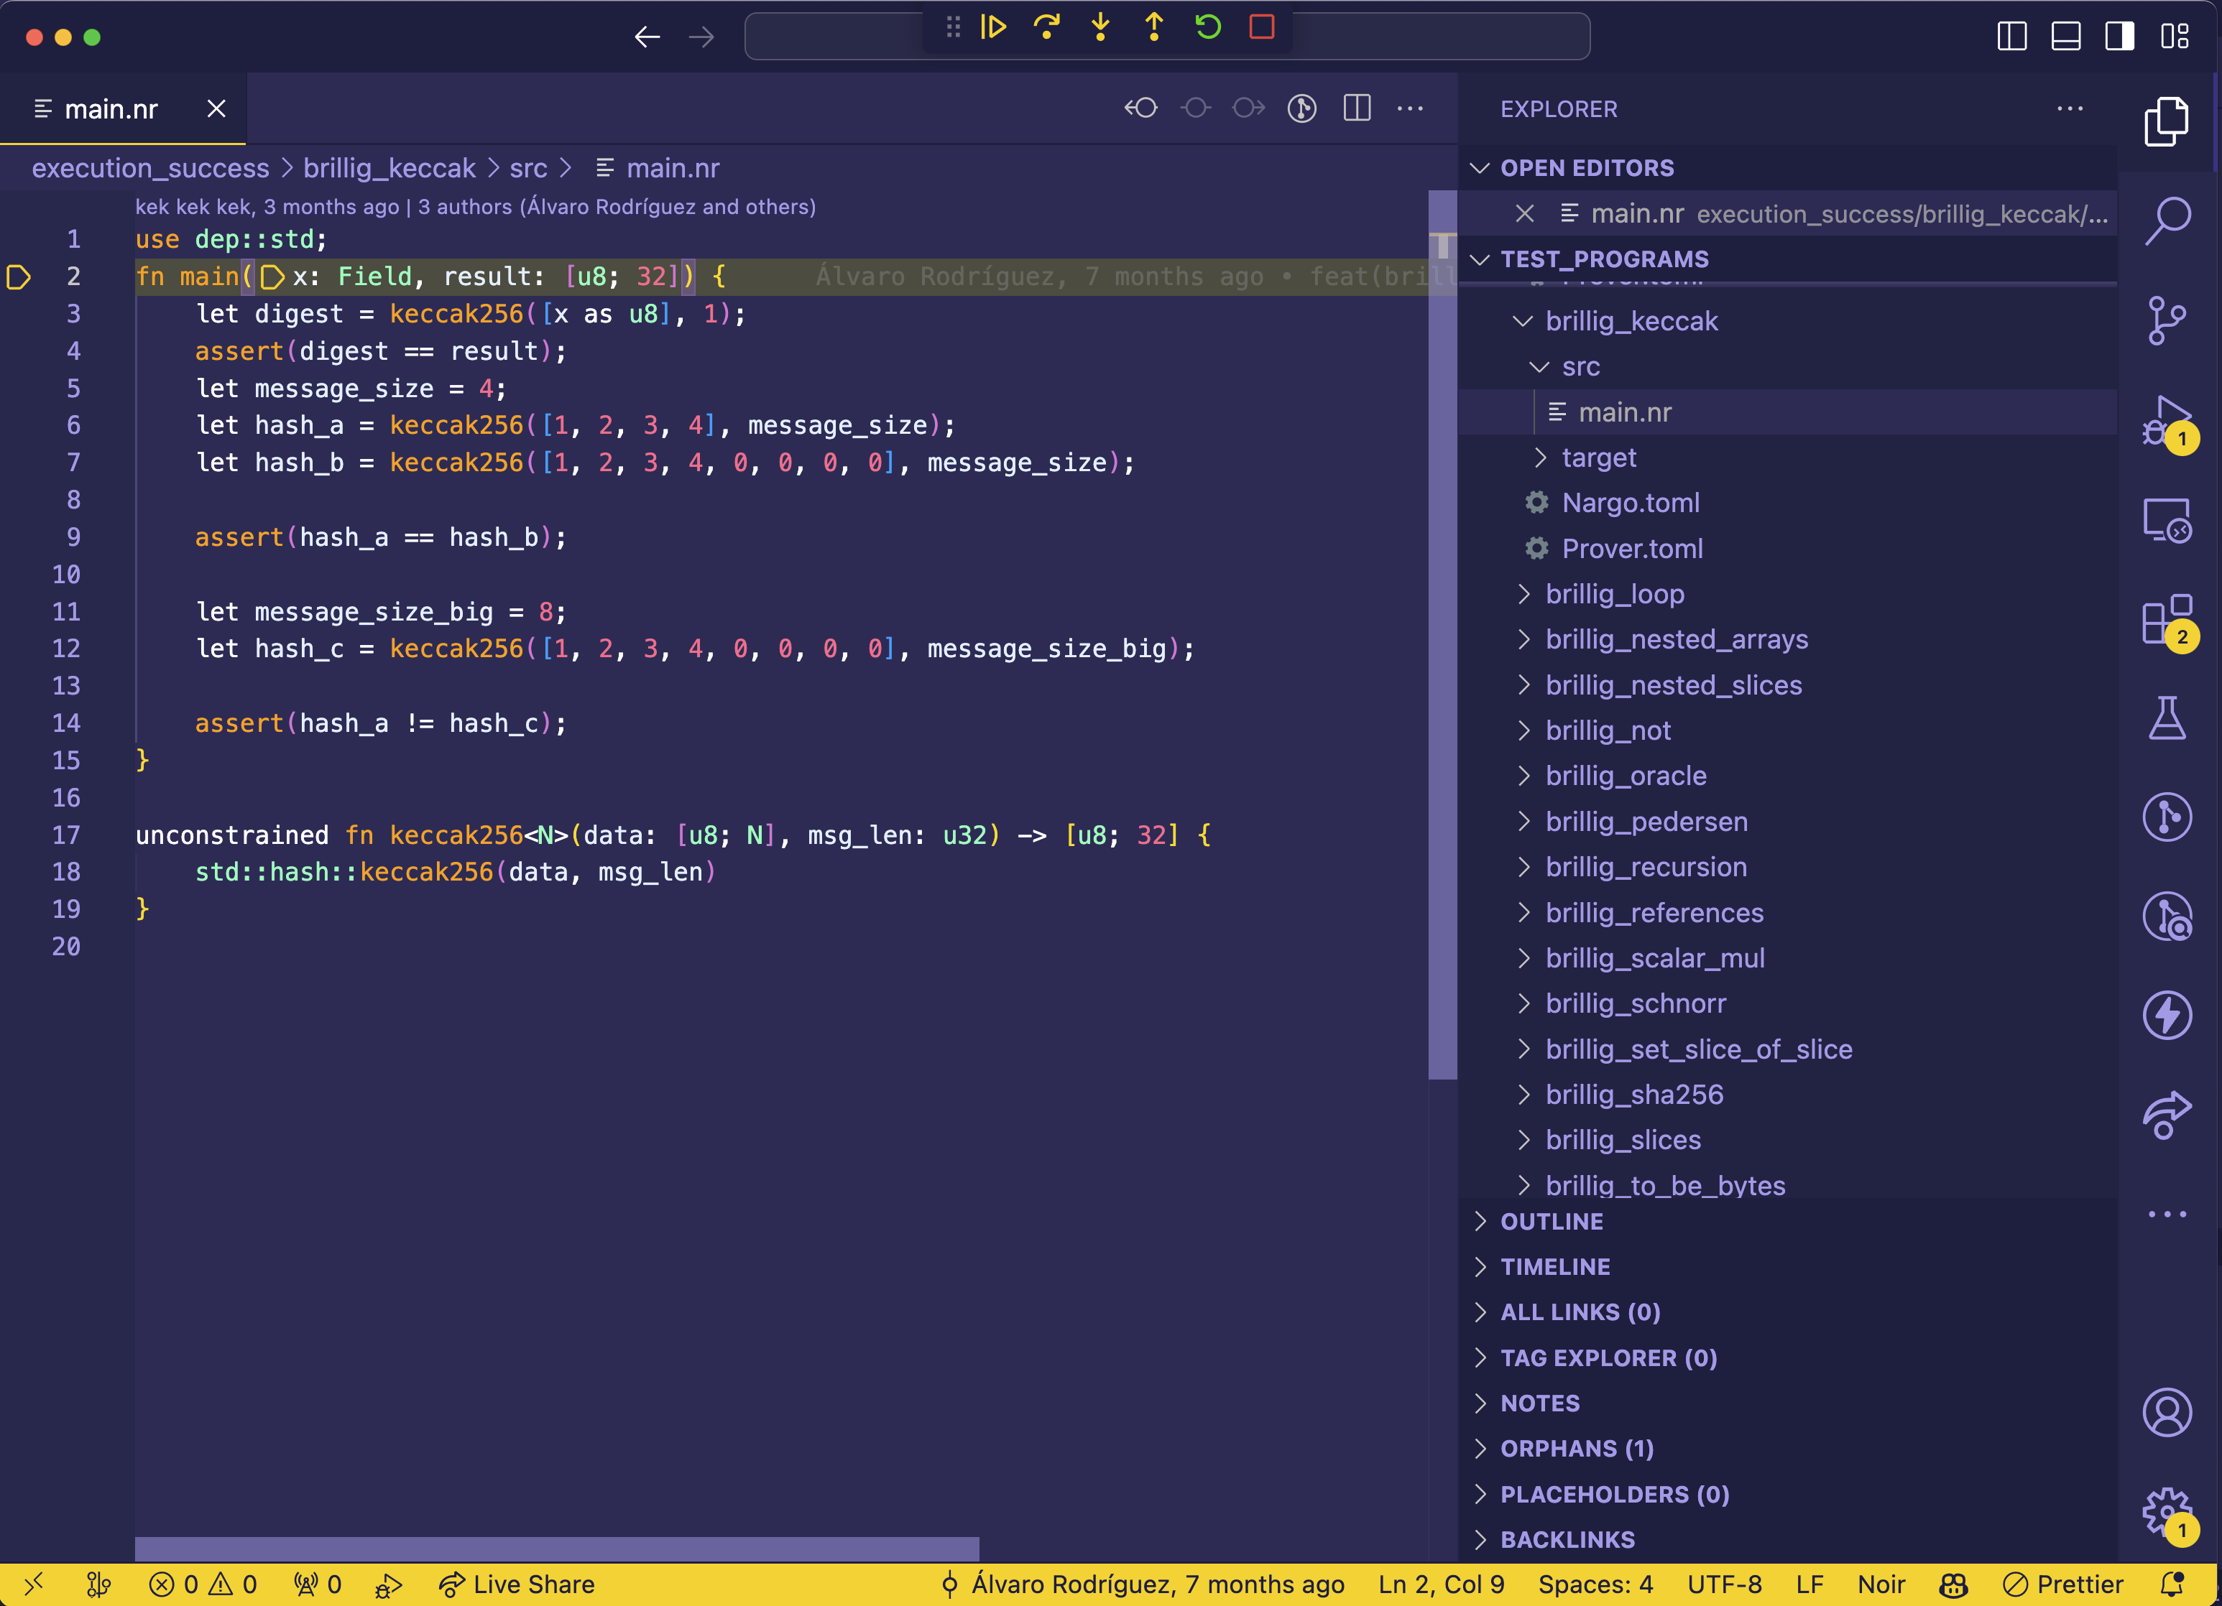Step over using the debug toolbar

pos(1046,27)
